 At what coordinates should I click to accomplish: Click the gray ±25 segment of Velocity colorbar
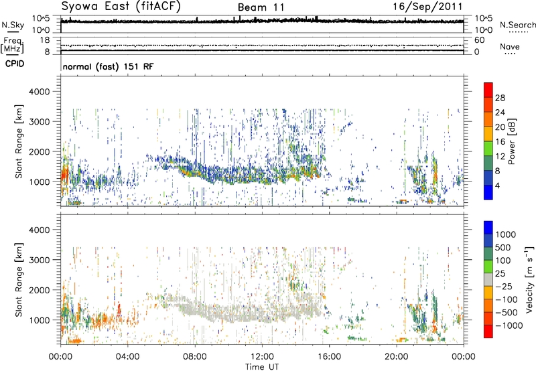pyautogui.click(x=488, y=280)
